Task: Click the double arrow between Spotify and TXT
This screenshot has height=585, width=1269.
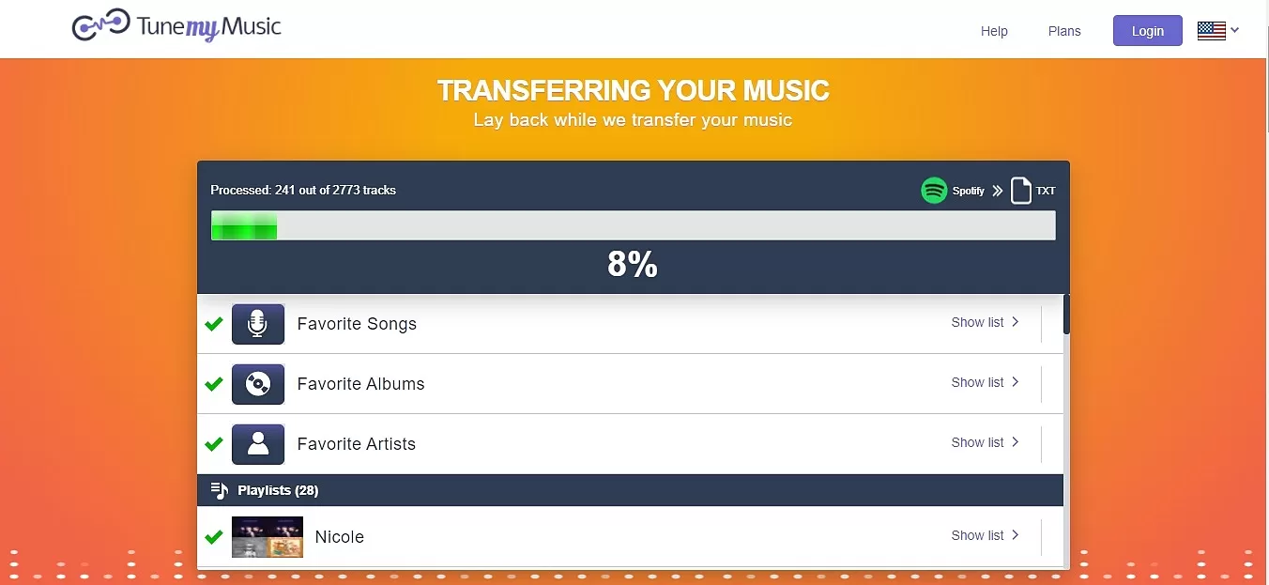Action: coord(998,191)
